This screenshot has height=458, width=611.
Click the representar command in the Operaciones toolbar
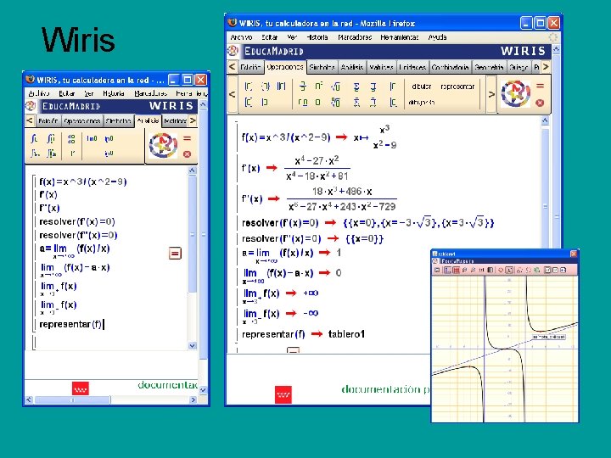[457, 87]
